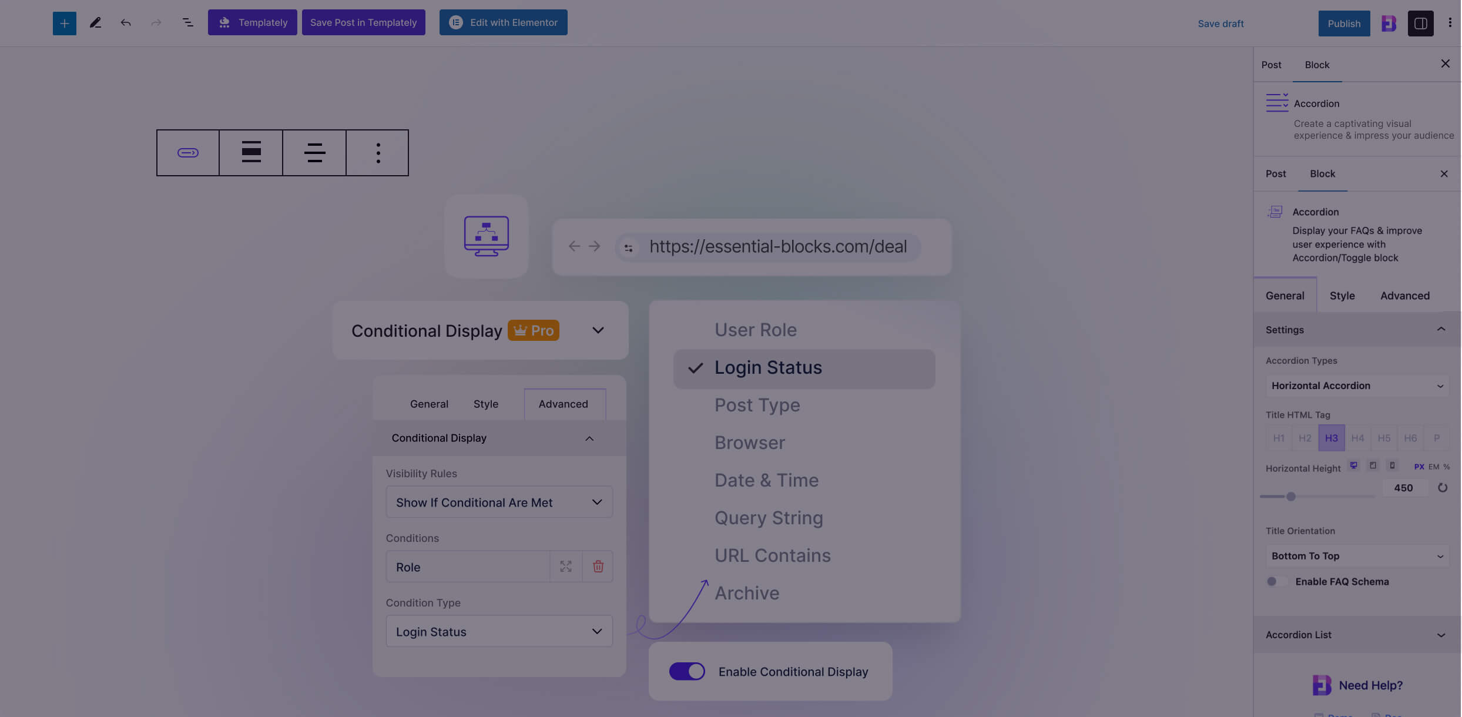This screenshot has width=1462, height=717.
Task: Choose User Role from condition list
Action: click(756, 330)
